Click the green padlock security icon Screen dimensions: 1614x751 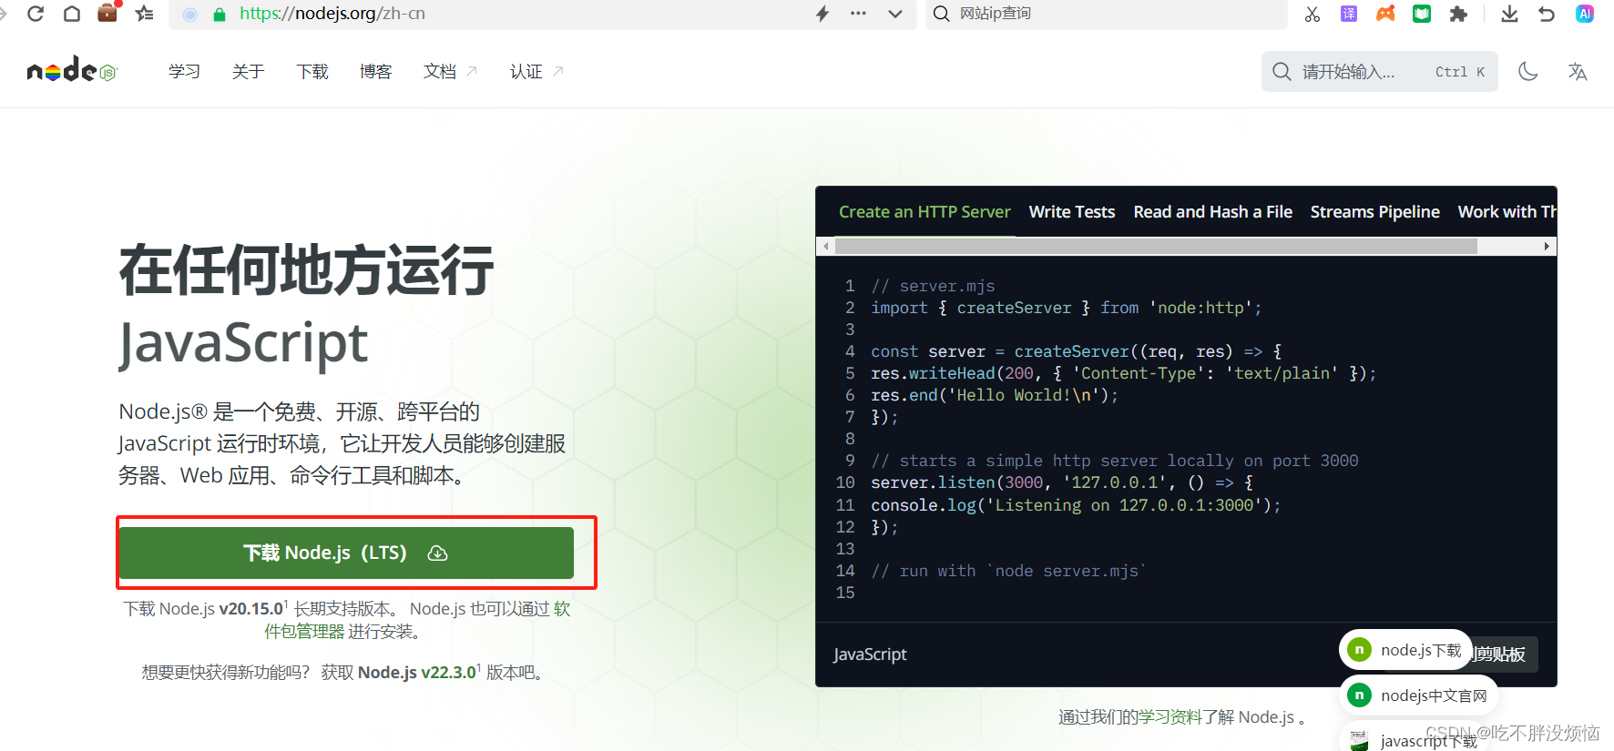click(x=220, y=15)
